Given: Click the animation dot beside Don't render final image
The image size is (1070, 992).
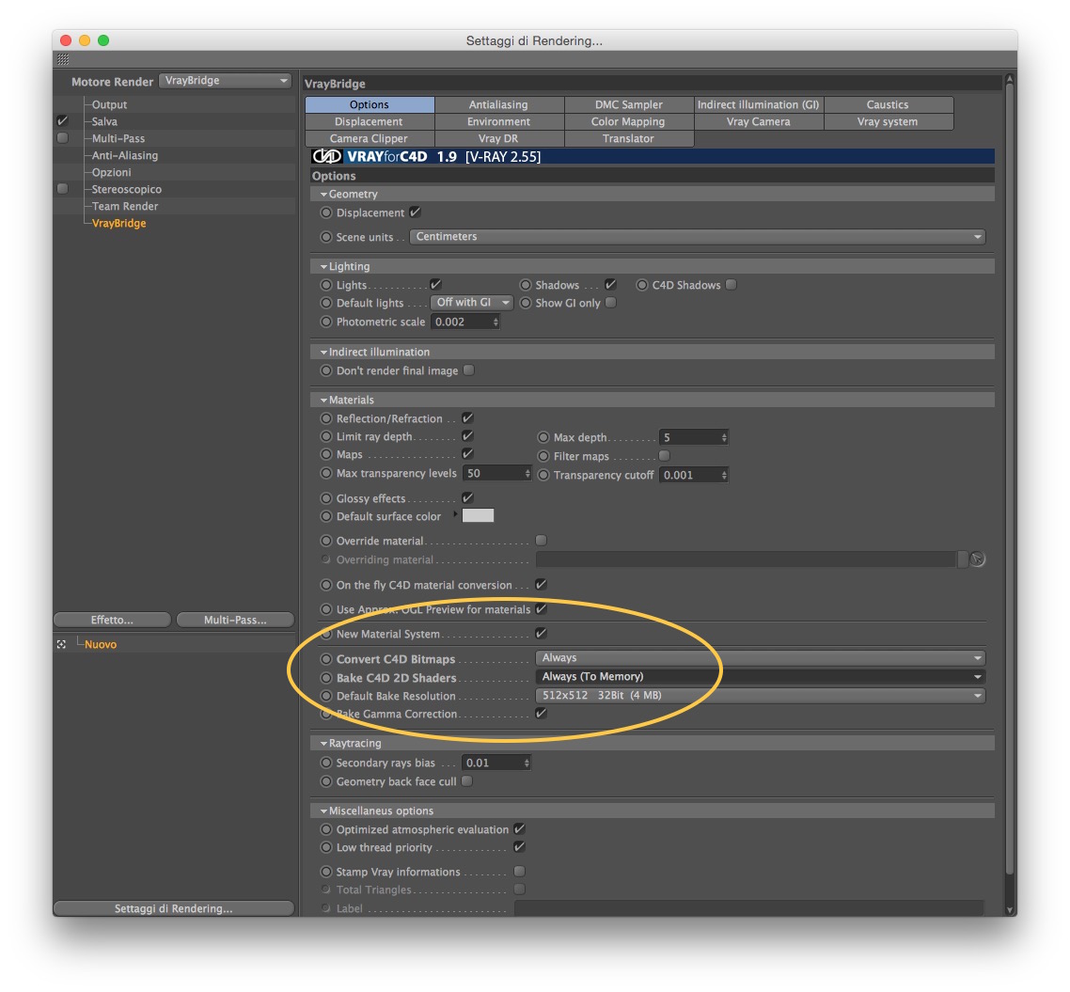Looking at the screenshot, I should pos(326,370).
